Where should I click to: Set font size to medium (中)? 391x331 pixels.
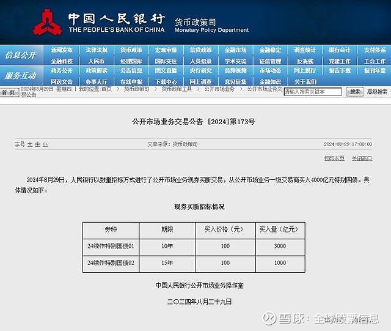point(38,144)
